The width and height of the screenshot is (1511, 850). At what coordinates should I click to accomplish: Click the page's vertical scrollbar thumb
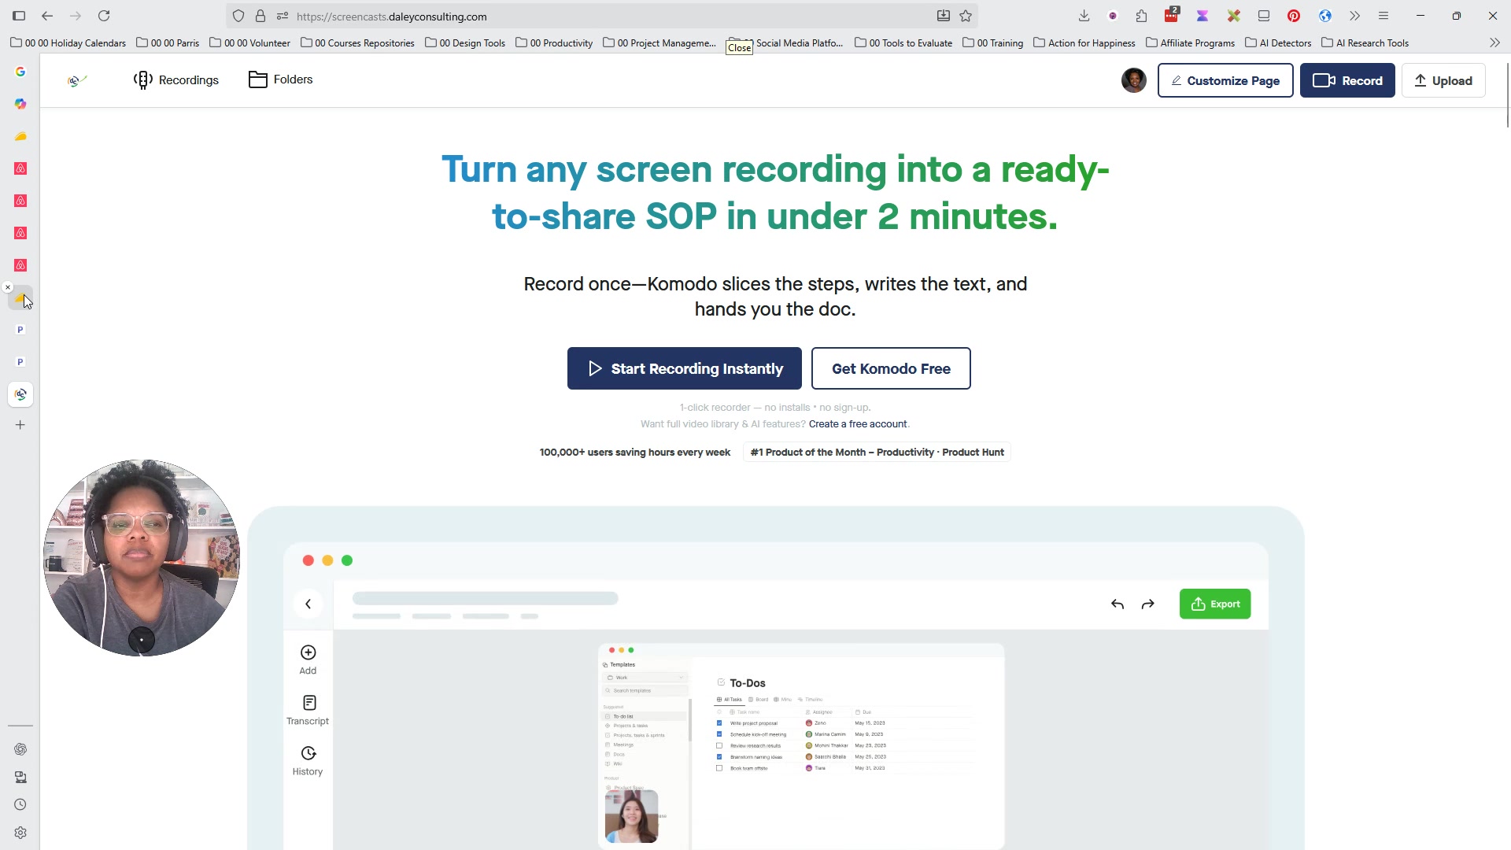[x=1508, y=94]
